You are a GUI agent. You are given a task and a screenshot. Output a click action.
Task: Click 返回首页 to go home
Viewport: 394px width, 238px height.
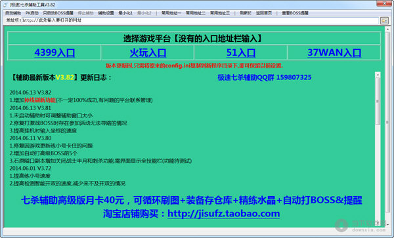point(264,13)
